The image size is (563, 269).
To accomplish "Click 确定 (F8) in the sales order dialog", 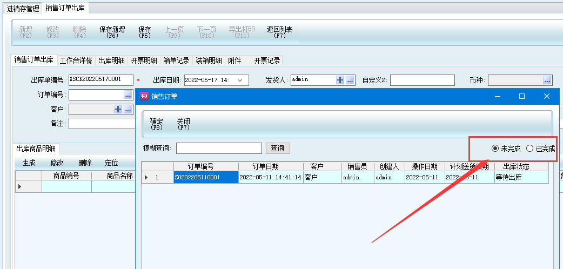I will tap(157, 124).
